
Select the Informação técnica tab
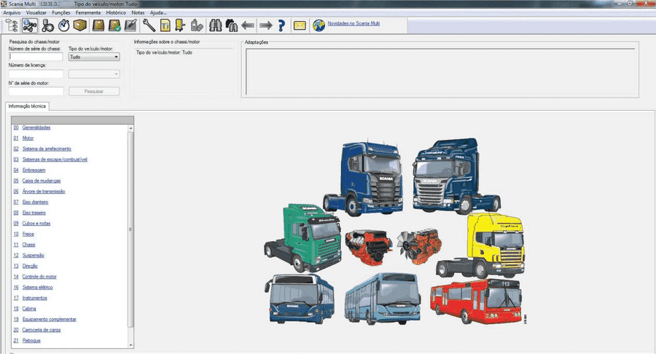[x=27, y=106]
